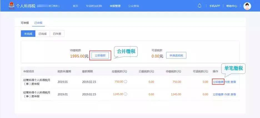Click 缴款期限 column header
Viewport: 260px width, 118px height.
point(87,71)
